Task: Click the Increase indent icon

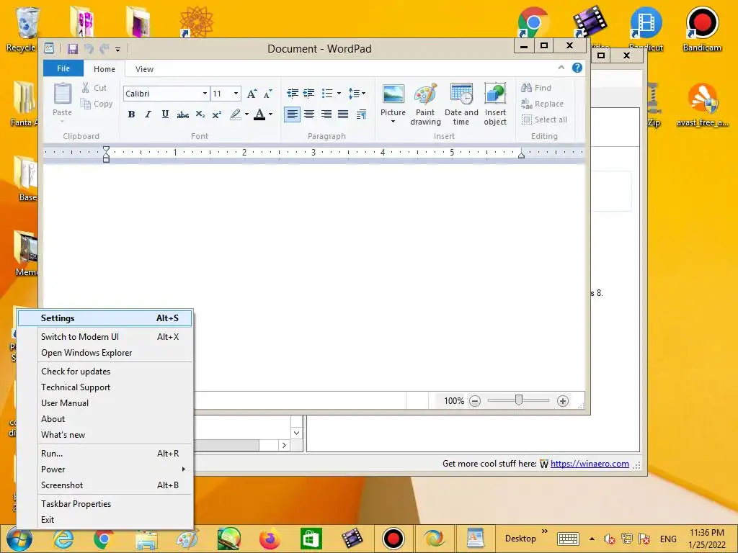Action: click(x=308, y=94)
